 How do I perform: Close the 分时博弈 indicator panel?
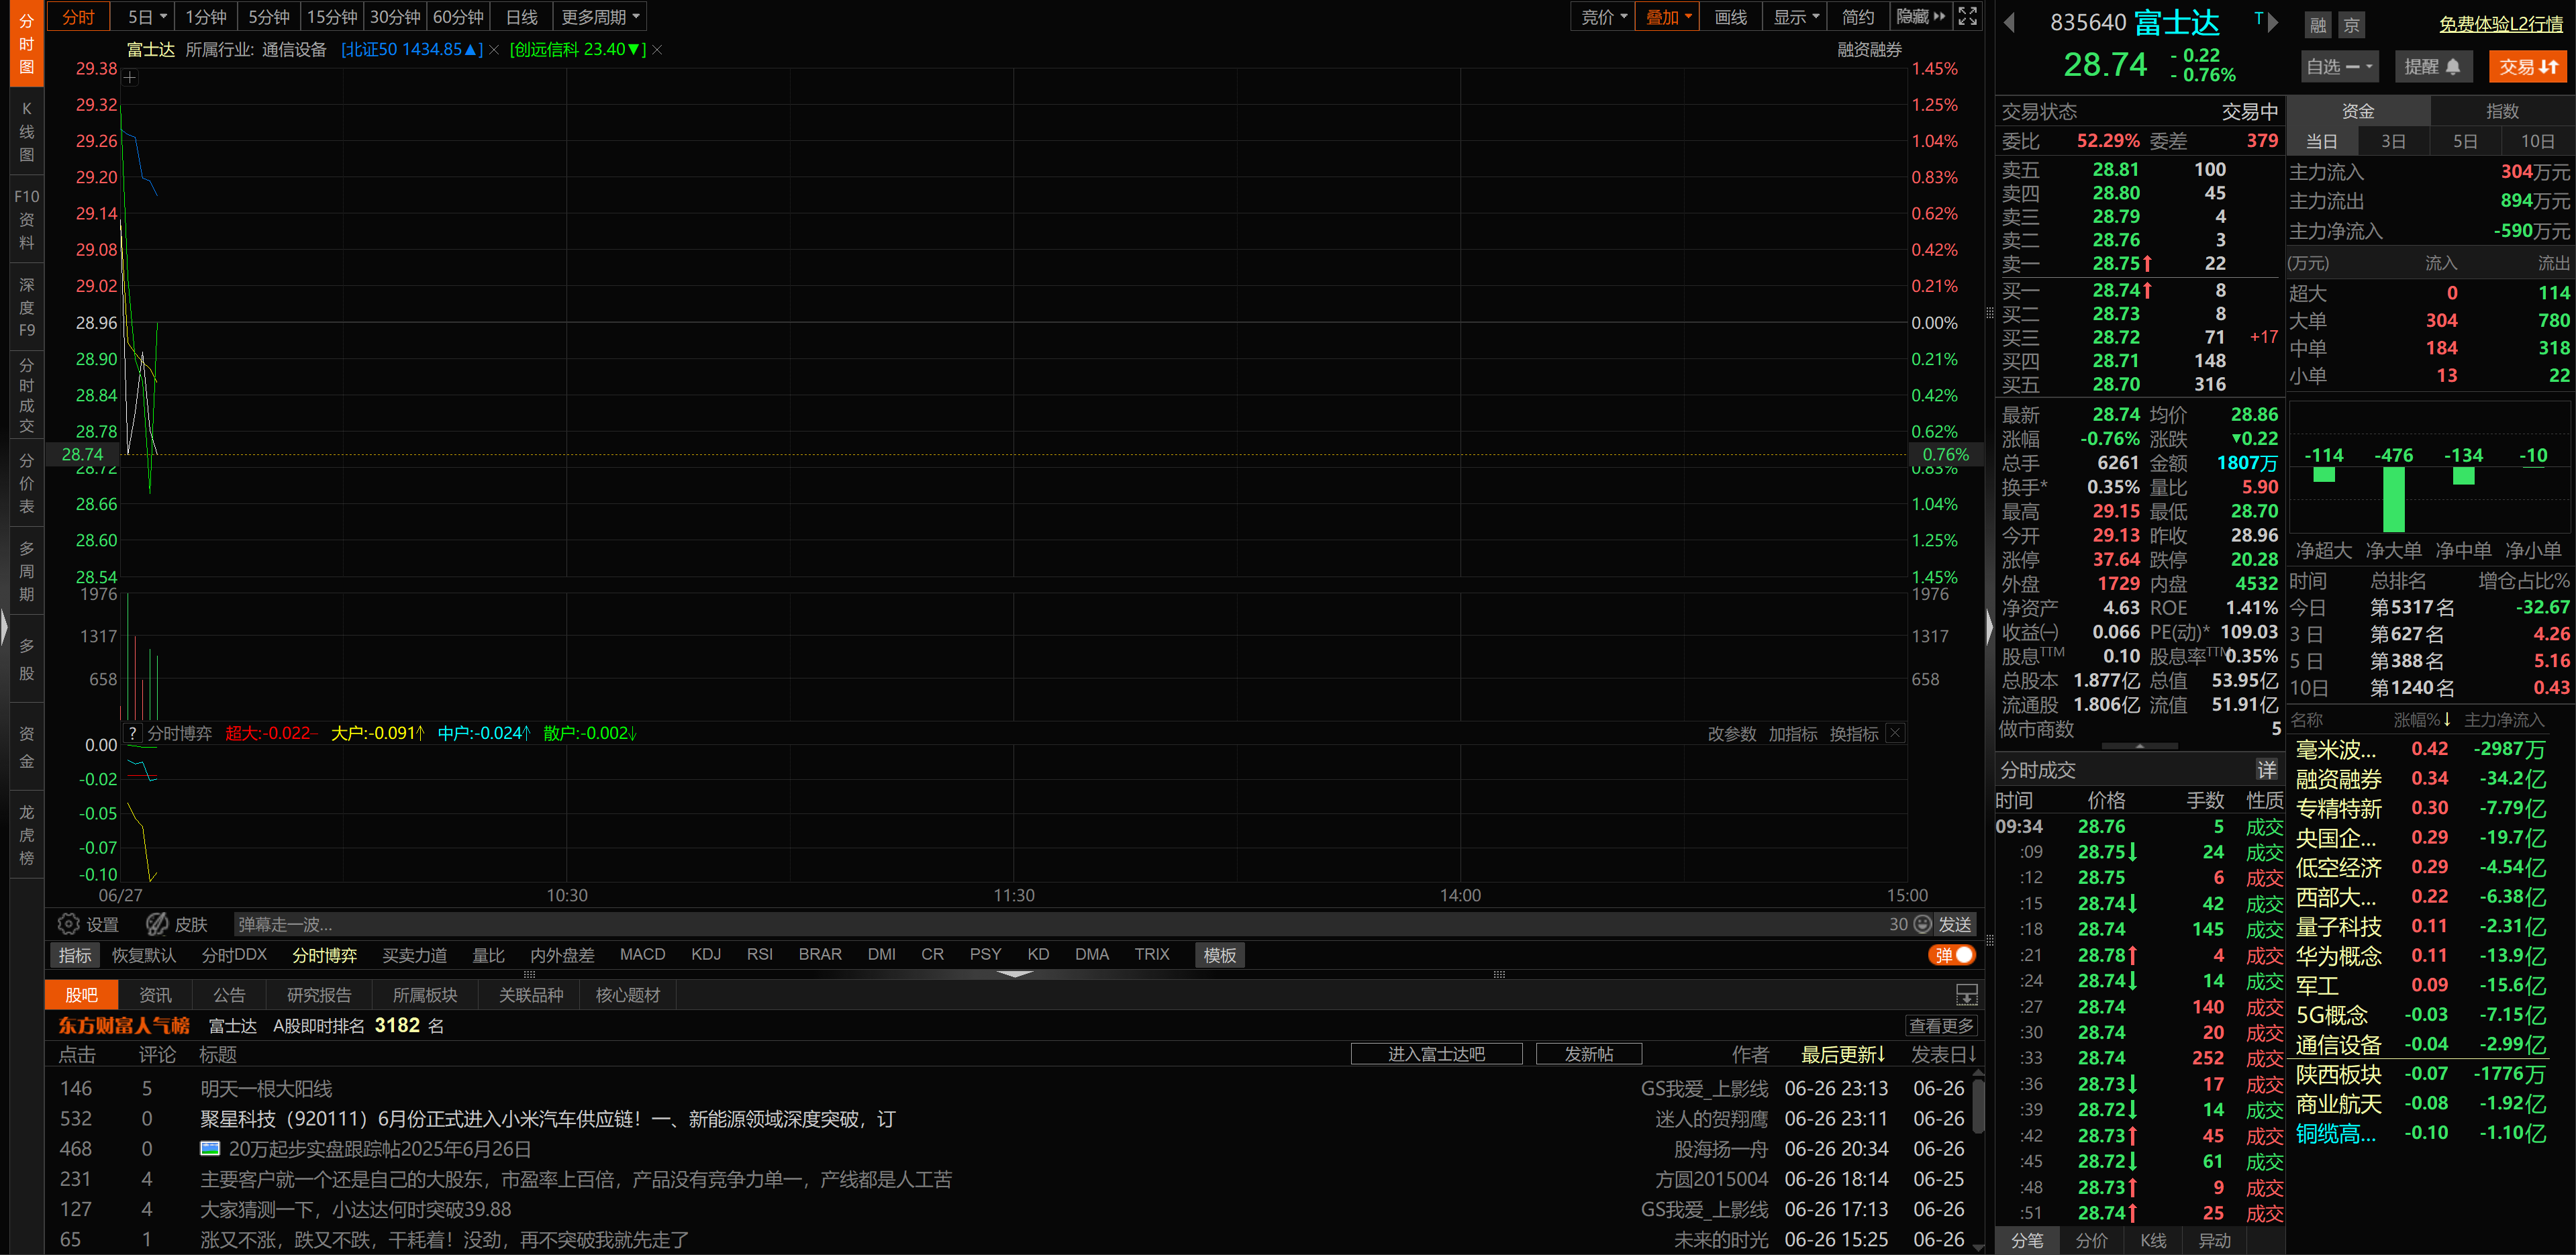coord(1895,733)
